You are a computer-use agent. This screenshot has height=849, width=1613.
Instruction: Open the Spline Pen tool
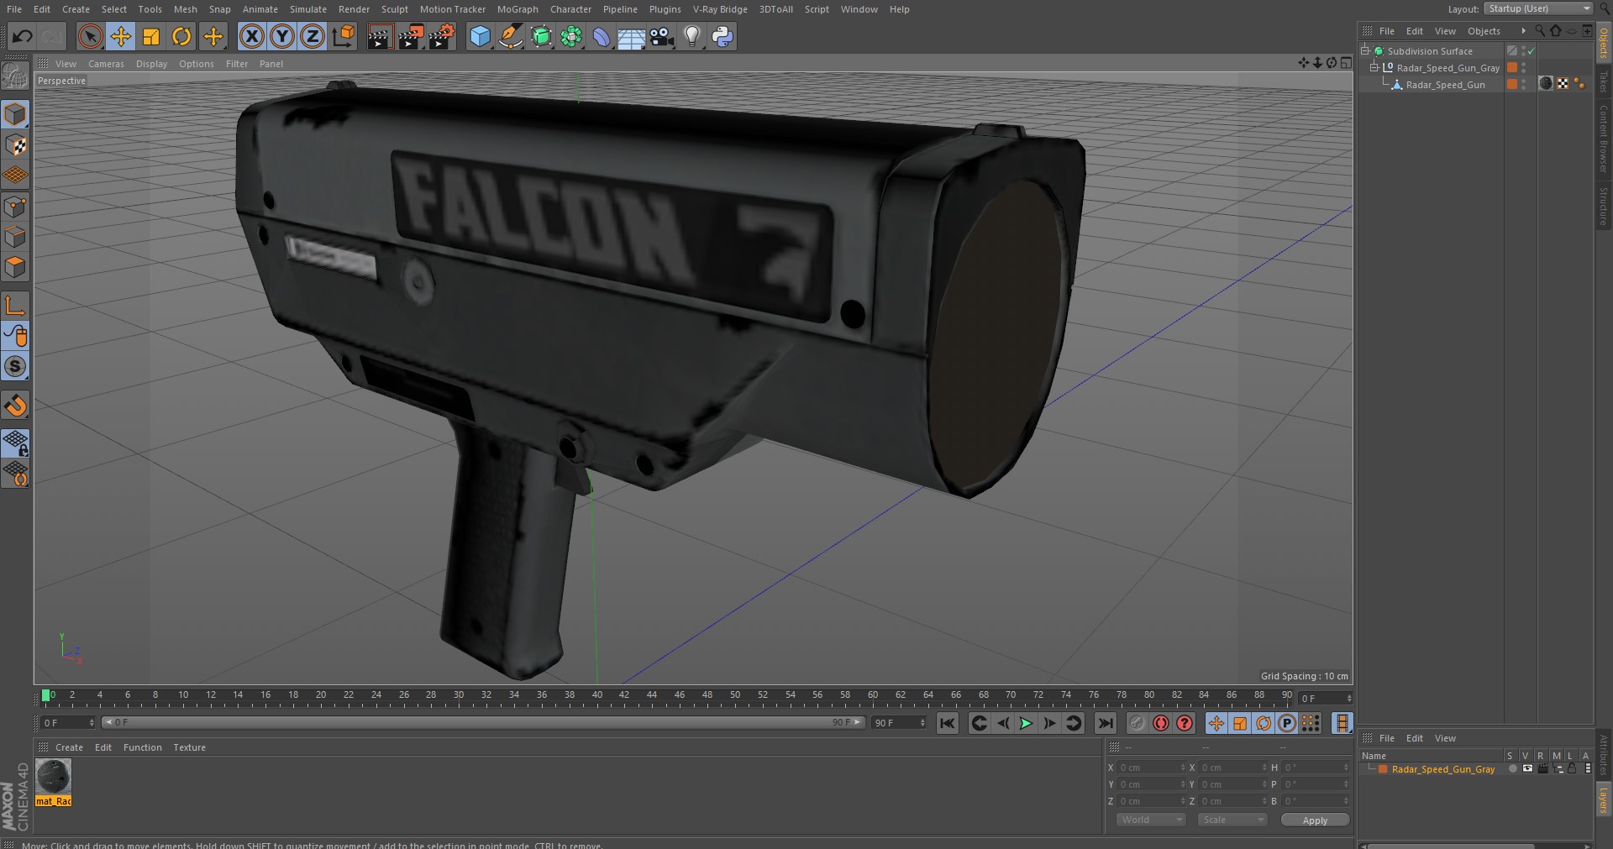(x=510, y=36)
